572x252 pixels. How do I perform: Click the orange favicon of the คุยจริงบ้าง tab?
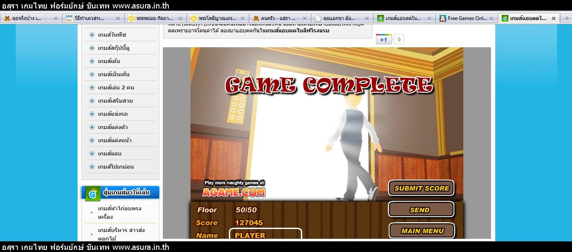click(x=7, y=18)
